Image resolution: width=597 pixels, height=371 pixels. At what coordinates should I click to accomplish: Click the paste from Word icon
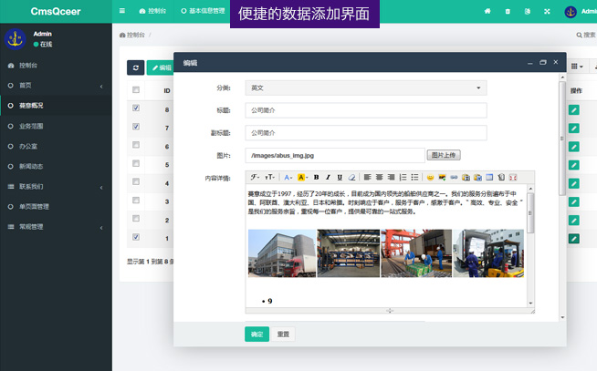pyautogui.click(x=477, y=177)
